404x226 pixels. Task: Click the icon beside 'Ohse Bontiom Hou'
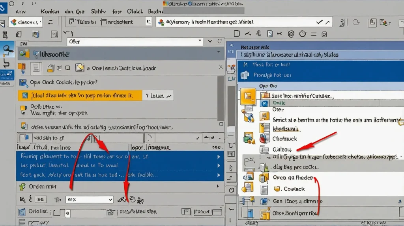coord(265,214)
